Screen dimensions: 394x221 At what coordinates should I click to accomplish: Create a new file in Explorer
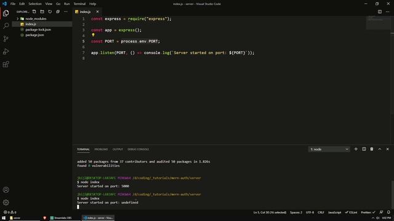34,12
